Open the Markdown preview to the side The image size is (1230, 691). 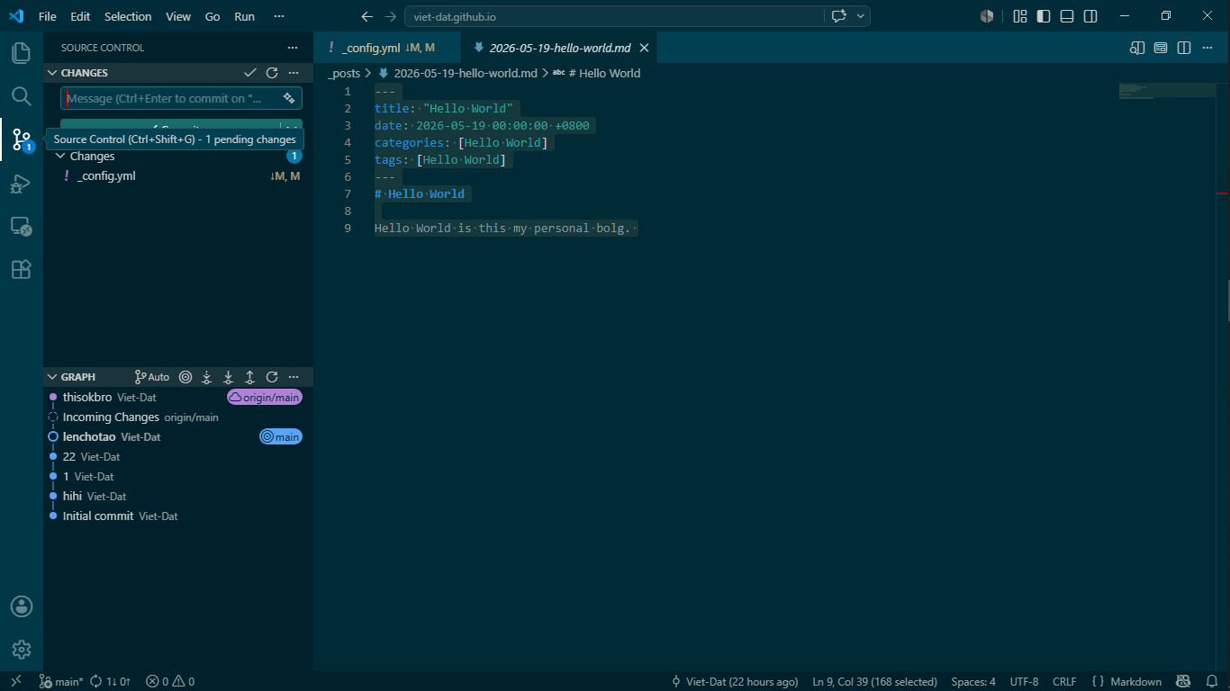1138,48
